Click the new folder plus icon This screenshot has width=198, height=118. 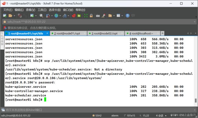click(x=110, y=16)
